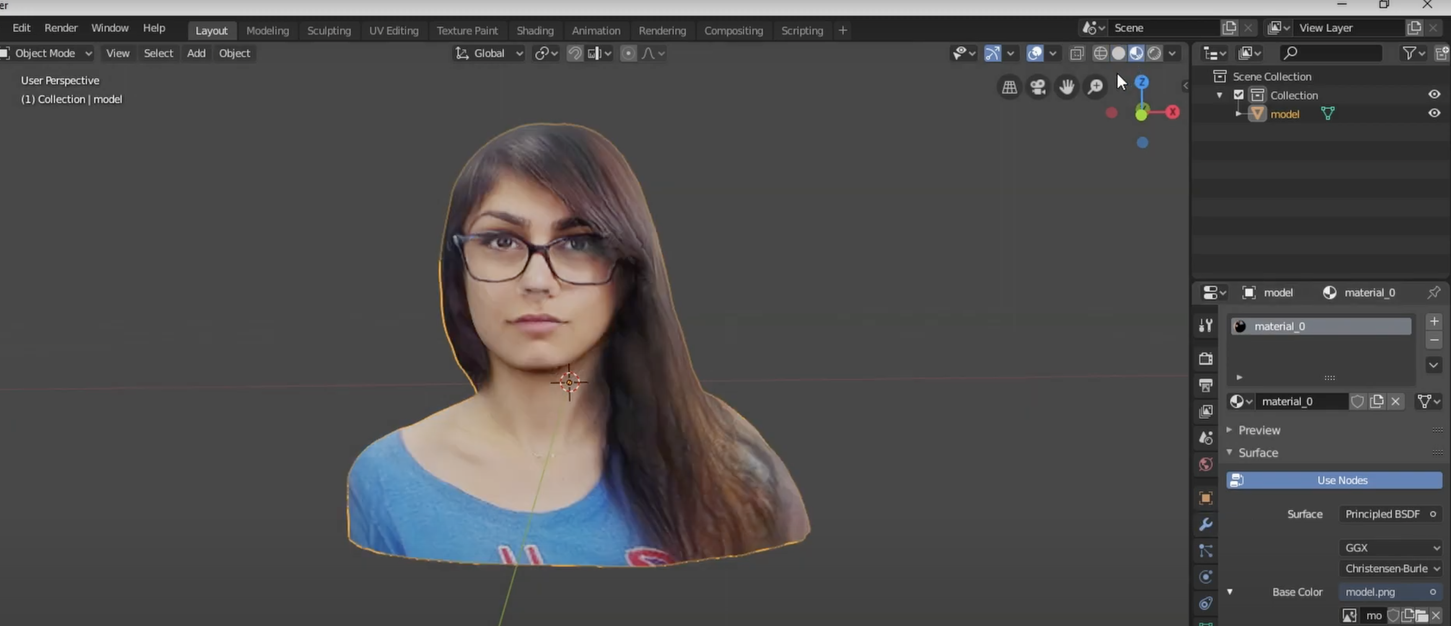Toggle camera view in viewport
Viewport: 1451px width, 626px height.
[1038, 87]
